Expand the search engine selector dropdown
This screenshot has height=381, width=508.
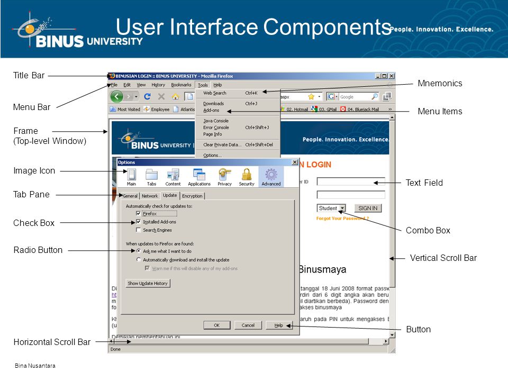337,96
